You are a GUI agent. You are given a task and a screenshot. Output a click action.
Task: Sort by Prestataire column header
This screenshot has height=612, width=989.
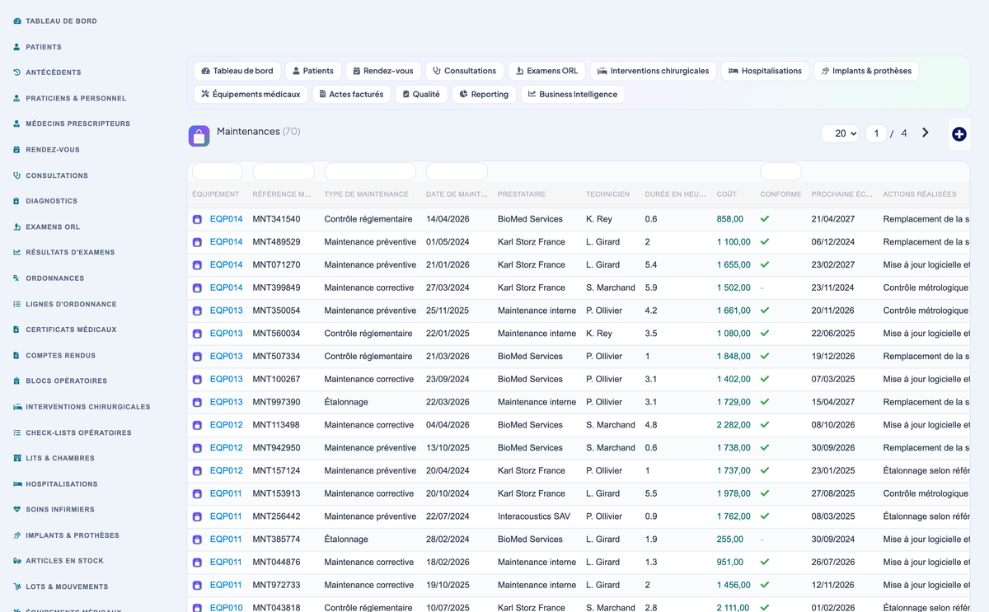[x=522, y=194]
